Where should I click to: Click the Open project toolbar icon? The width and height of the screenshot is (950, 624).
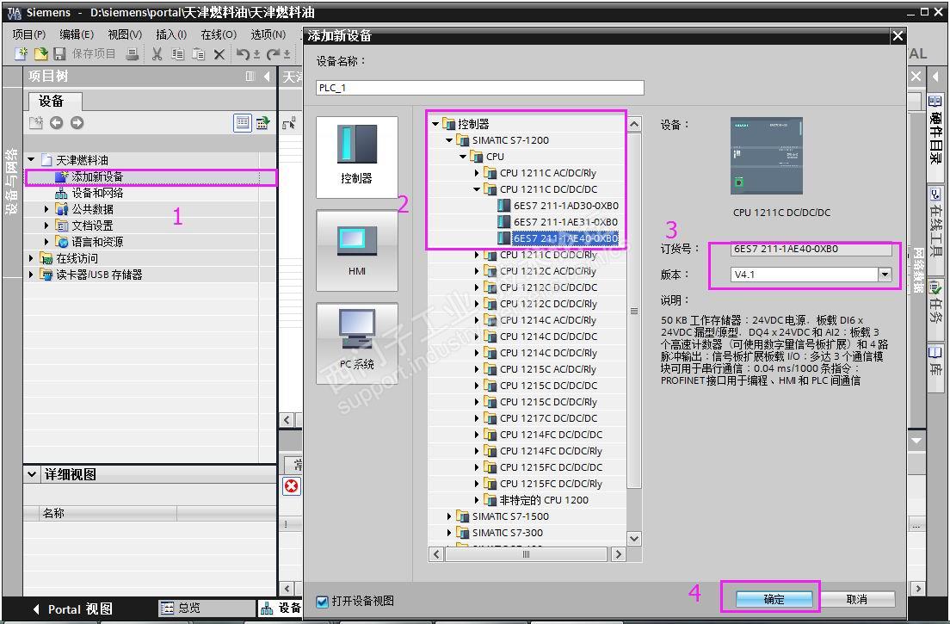(40, 54)
